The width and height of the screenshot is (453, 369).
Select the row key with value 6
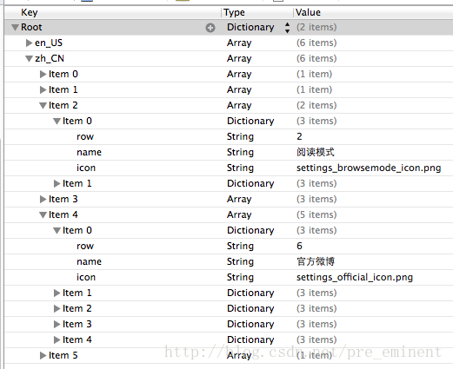tap(85, 246)
